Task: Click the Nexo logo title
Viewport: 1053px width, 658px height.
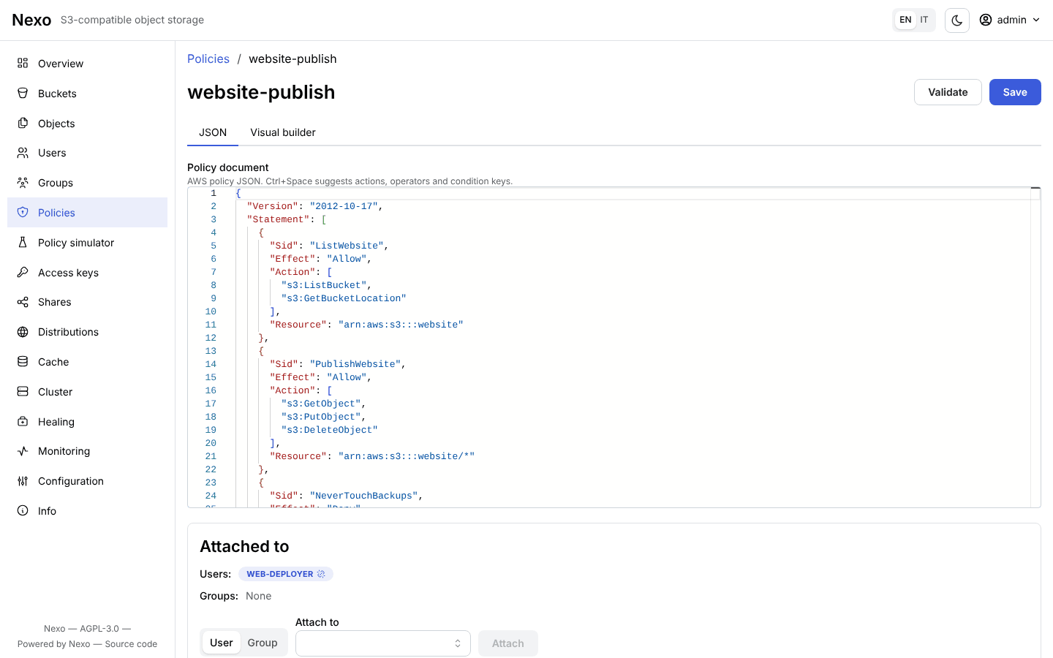Action: [x=31, y=20]
